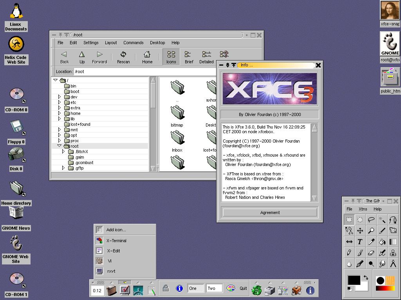Click the Up toolbar button

point(82,57)
